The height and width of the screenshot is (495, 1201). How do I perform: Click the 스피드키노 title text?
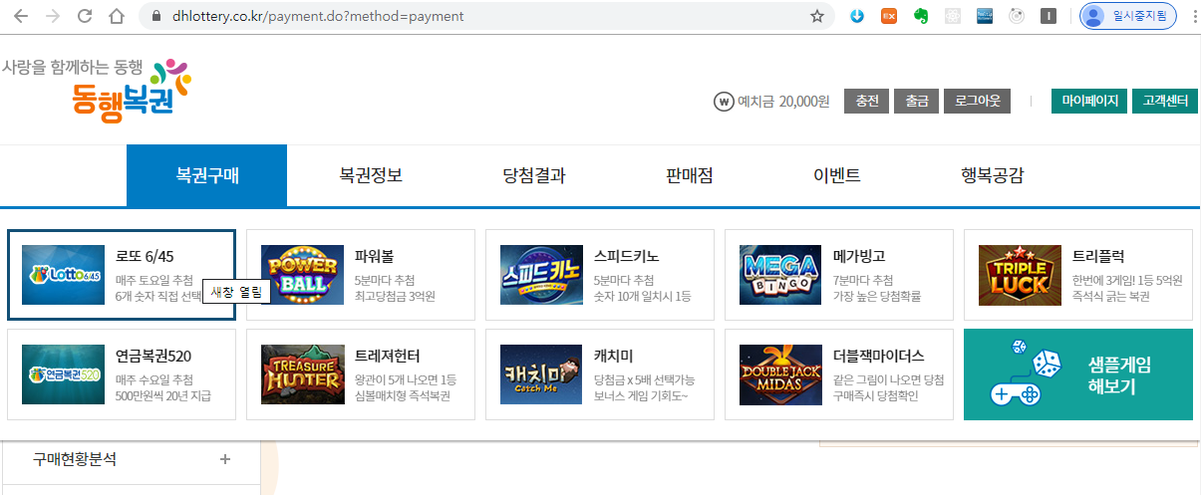pyautogui.click(x=625, y=256)
